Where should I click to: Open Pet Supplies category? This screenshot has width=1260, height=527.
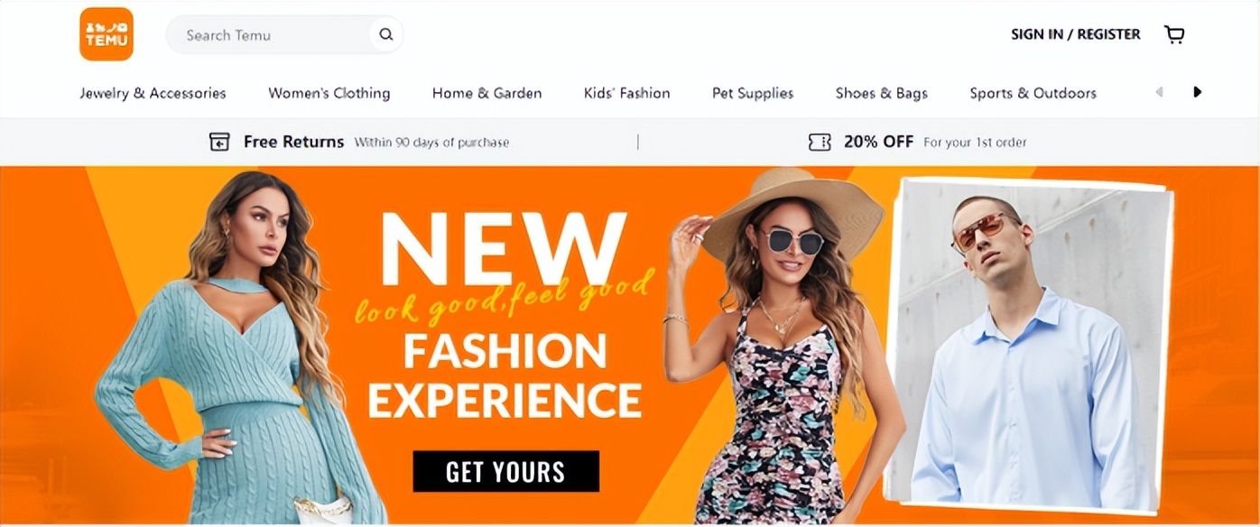753,93
